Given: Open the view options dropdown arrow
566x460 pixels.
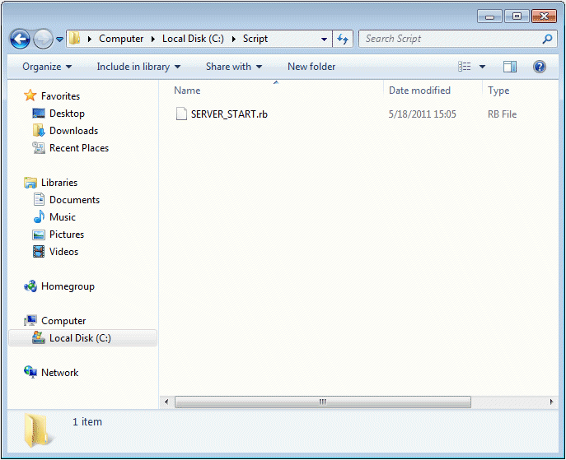Looking at the screenshot, I should click(x=482, y=67).
